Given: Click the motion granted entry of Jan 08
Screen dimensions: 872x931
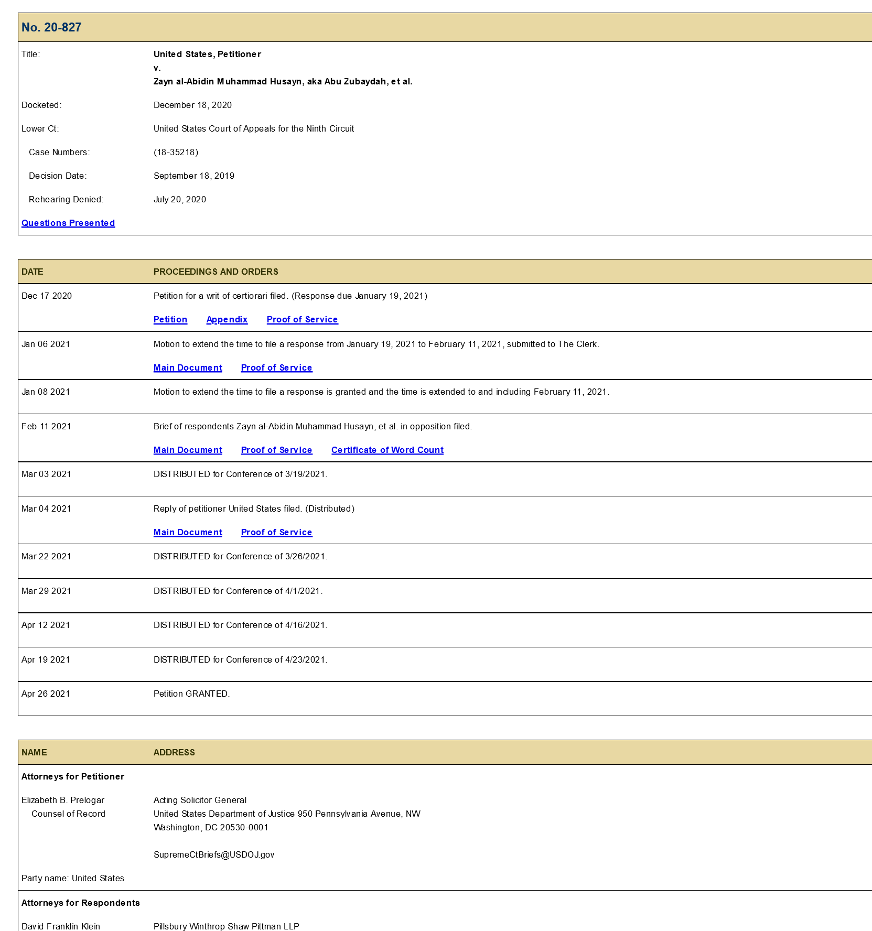Looking at the screenshot, I should pos(381,392).
